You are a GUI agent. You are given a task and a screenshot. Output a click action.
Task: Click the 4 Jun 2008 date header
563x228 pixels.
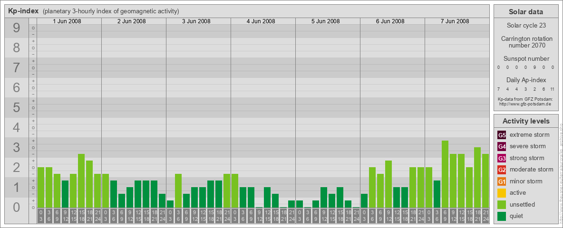coord(261,21)
